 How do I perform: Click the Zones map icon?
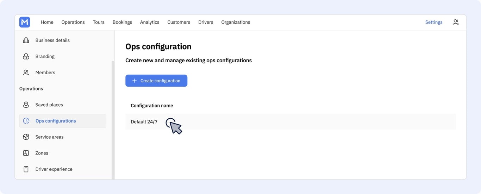click(x=26, y=153)
